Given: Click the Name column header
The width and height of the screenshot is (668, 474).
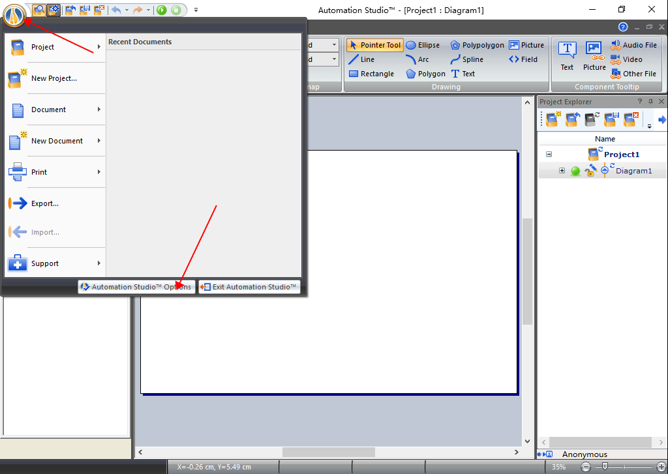Looking at the screenshot, I should click(605, 139).
